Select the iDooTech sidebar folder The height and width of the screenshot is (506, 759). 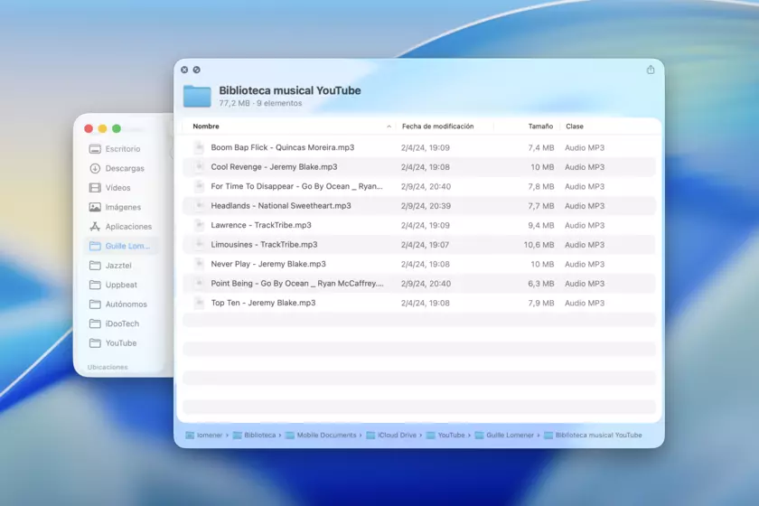122,323
